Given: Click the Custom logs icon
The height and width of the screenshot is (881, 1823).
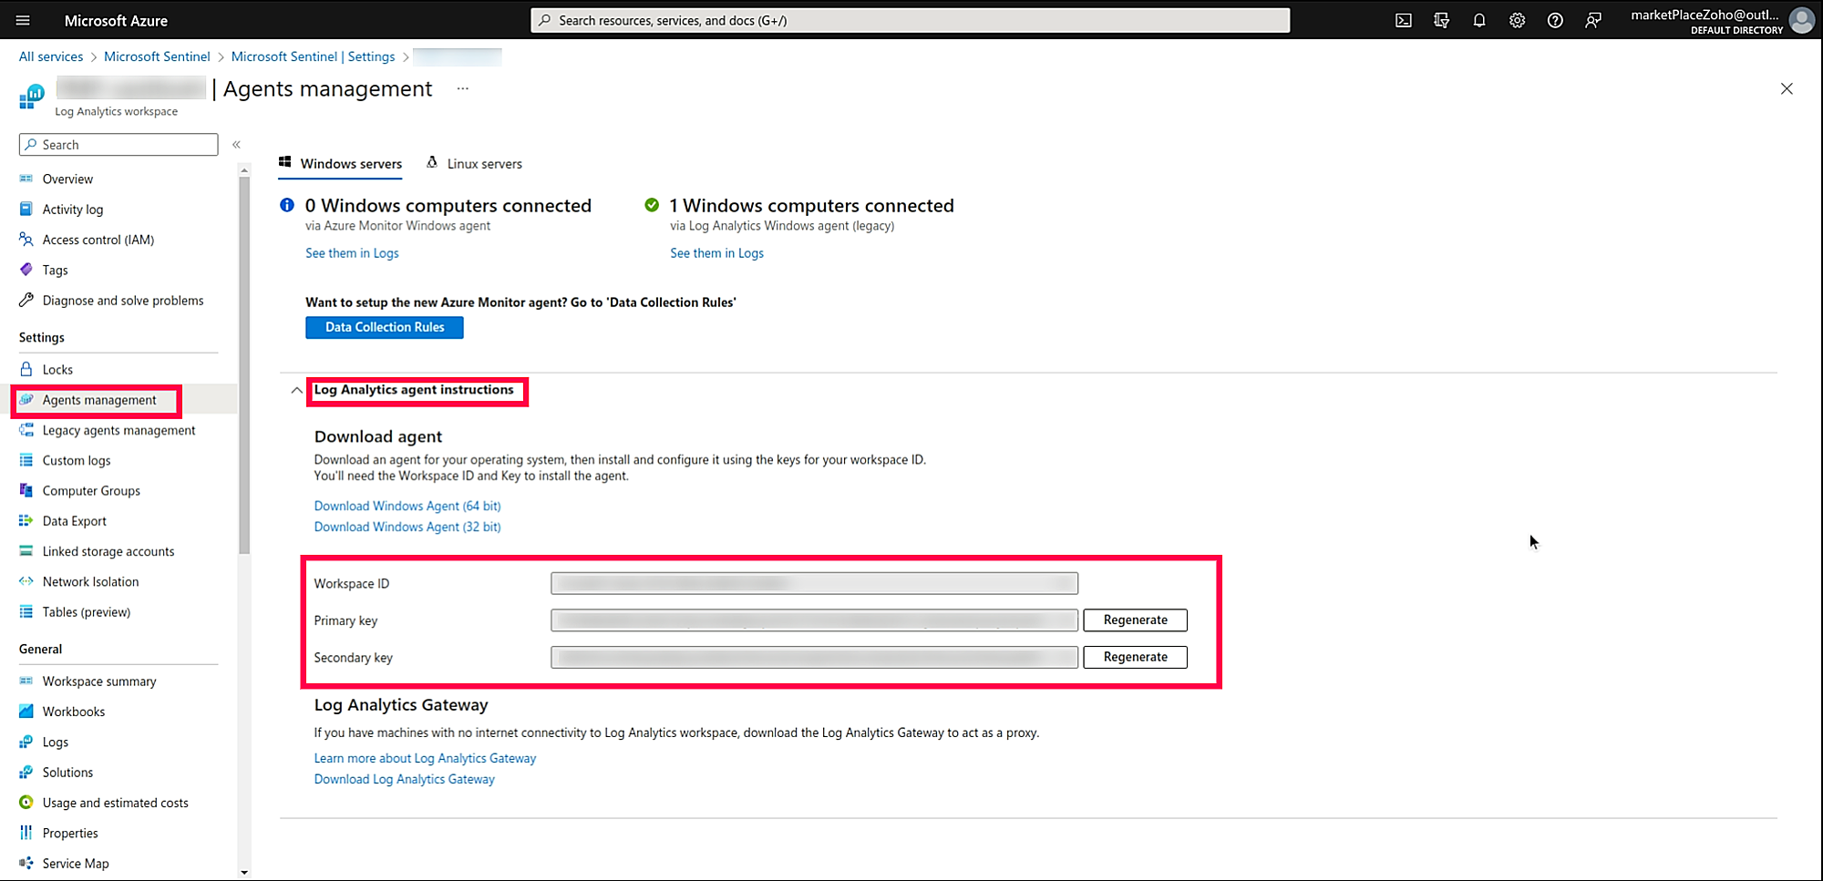Looking at the screenshot, I should tap(26, 460).
